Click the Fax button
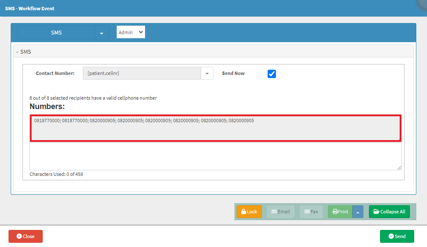Viewport: 427px width, 247px height. point(311,212)
